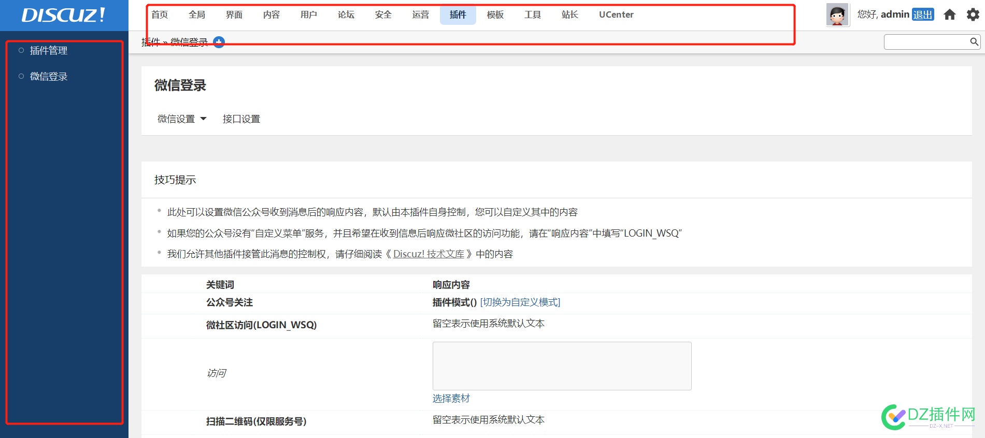The width and height of the screenshot is (985, 438).
Task: Click the Discuz! logo
Action: pyautogui.click(x=64, y=15)
